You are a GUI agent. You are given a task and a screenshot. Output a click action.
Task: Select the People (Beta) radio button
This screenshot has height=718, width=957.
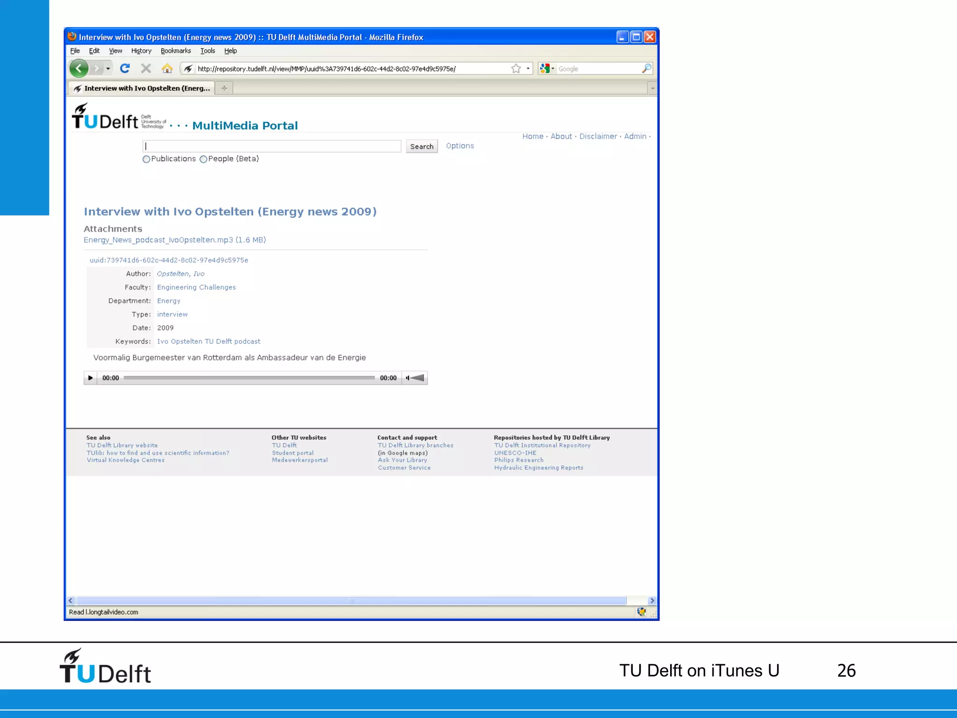pyautogui.click(x=203, y=159)
